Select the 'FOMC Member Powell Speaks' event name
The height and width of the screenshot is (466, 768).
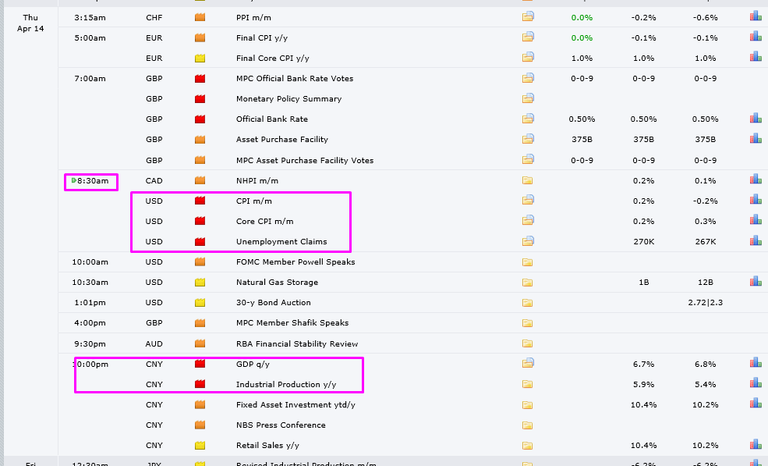point(296,262)
